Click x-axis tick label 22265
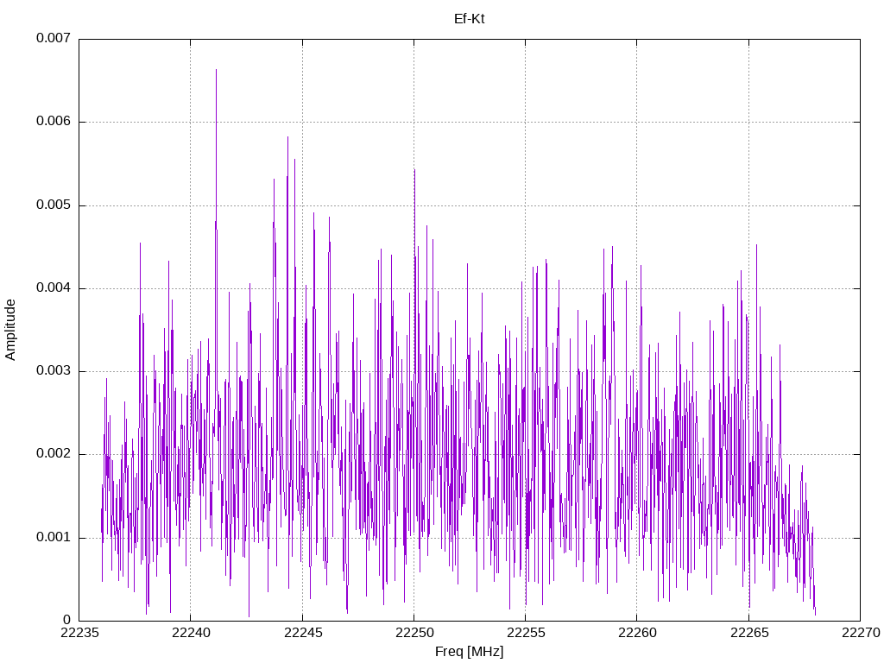Image resolution: width=884 pixels, height=663 pixels. click(x=749, y=633)
